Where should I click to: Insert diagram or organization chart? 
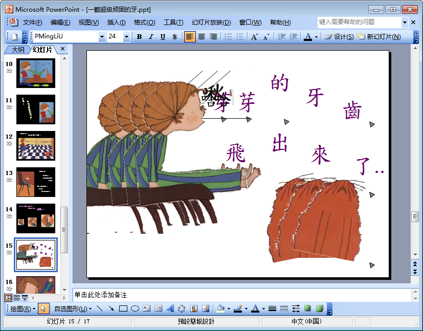(182, 308)
